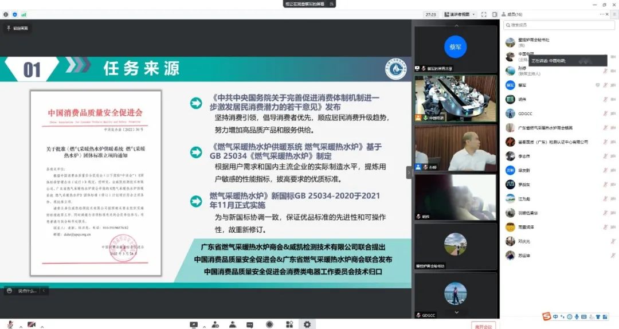Toggle muted microphone icon in 罗战东's row

point(605,185)
